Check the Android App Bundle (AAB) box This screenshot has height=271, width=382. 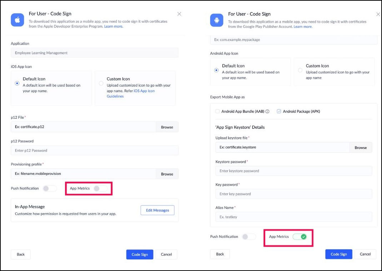(217, 112)
